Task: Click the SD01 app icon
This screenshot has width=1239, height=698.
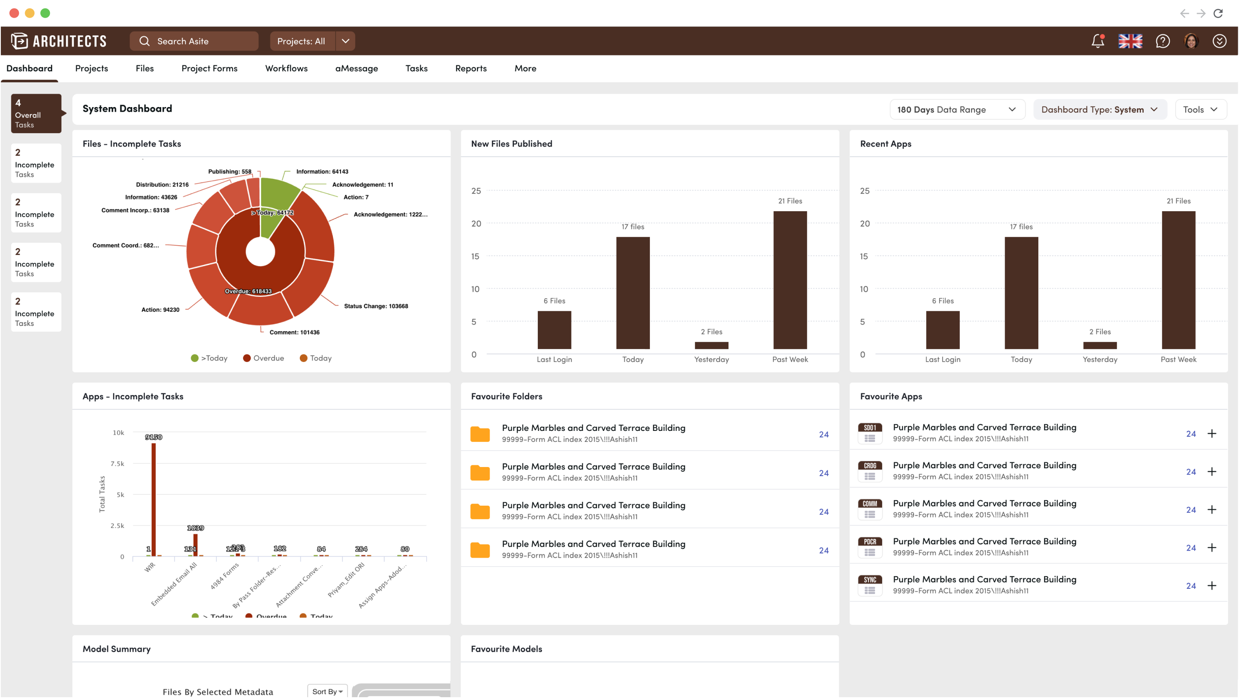Action: pyautogui.click(x=870, y=433)
